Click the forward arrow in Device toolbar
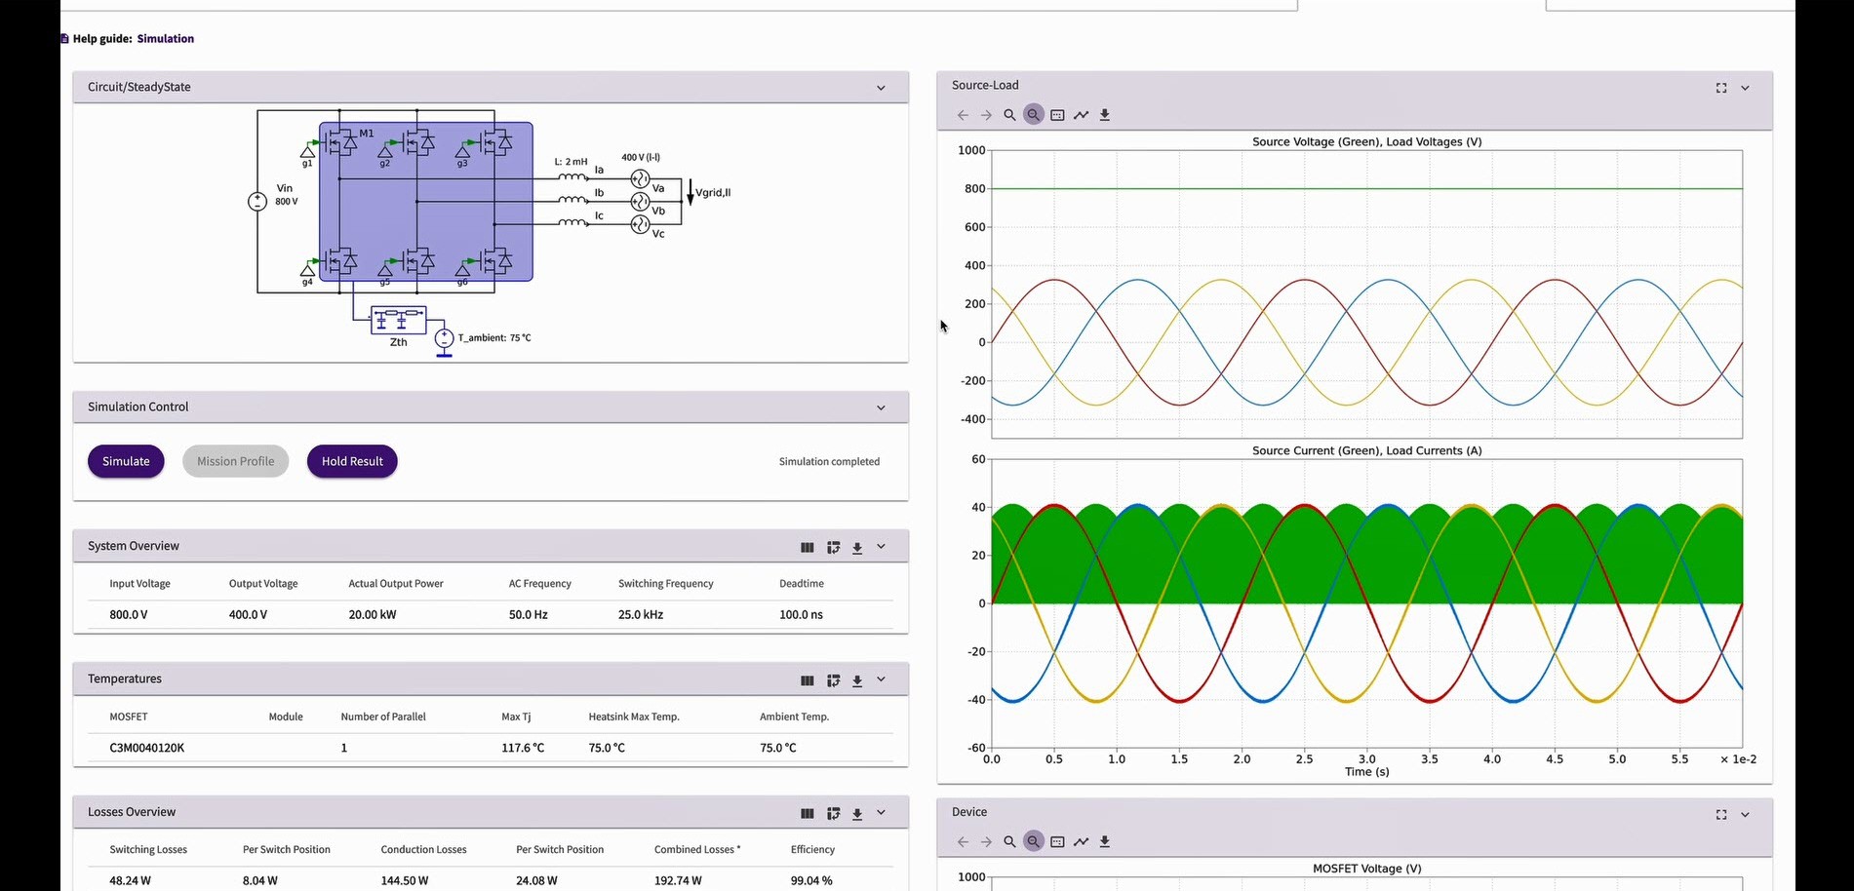The image size is (1854, 891). pyautogui.click(x=986, y=841)
